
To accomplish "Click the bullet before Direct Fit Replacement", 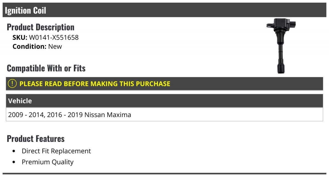I will (x=14, y=151).
